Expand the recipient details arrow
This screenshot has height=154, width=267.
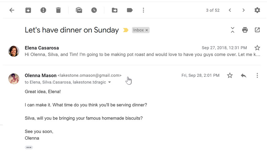109,82
